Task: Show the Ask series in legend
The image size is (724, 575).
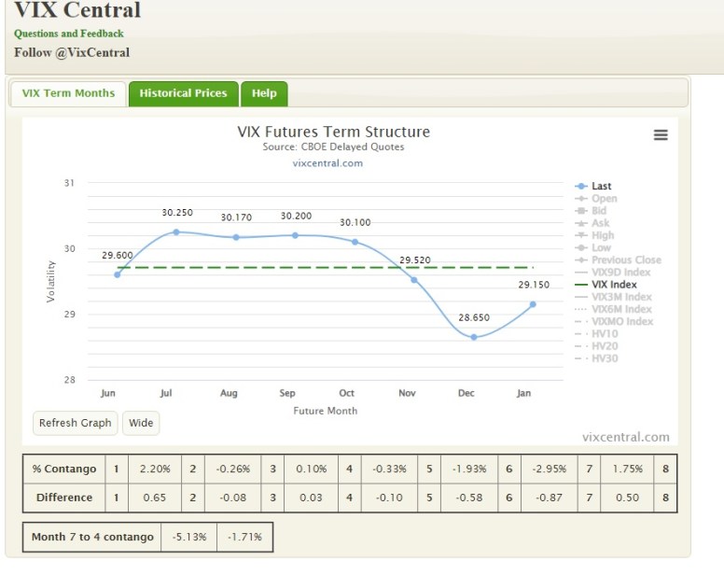Action: [x=601, y=223]
